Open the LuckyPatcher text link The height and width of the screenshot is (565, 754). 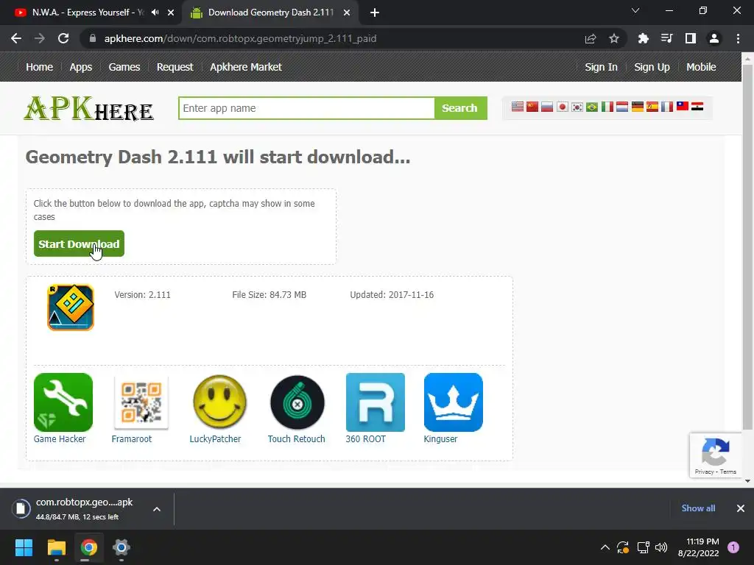215,438
